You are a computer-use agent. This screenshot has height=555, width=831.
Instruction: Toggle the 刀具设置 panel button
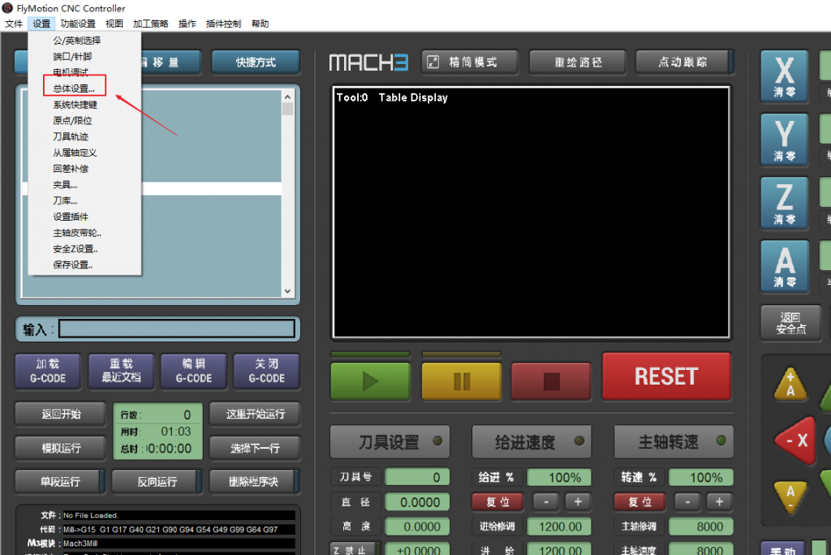pos(390,441)
